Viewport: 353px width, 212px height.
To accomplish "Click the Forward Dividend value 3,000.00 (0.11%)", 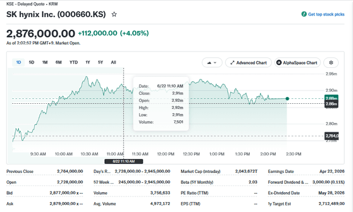I will pyautogui.click(x=329, y=182).
